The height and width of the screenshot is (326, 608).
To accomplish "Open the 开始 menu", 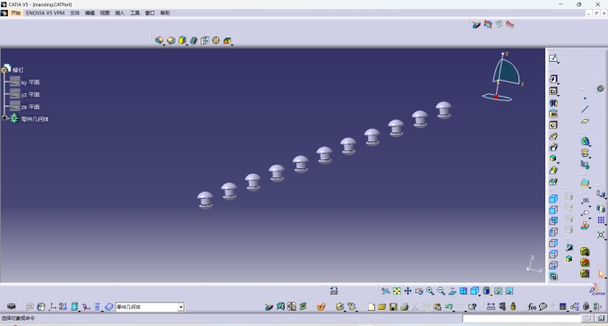I will click(x=15, y=13).
